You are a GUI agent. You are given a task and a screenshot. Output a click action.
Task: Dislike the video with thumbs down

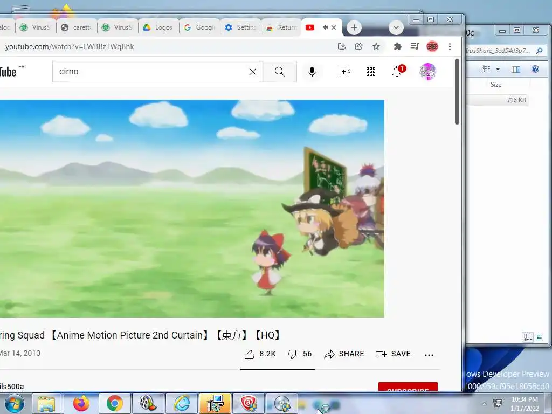point(293,354)
